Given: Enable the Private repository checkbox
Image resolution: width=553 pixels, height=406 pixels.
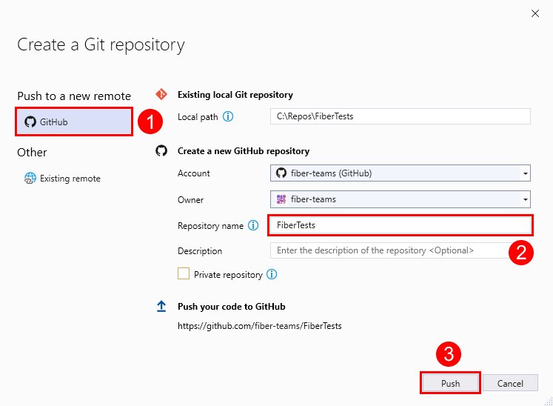Looking at the screenshot, I should point(184,274).
